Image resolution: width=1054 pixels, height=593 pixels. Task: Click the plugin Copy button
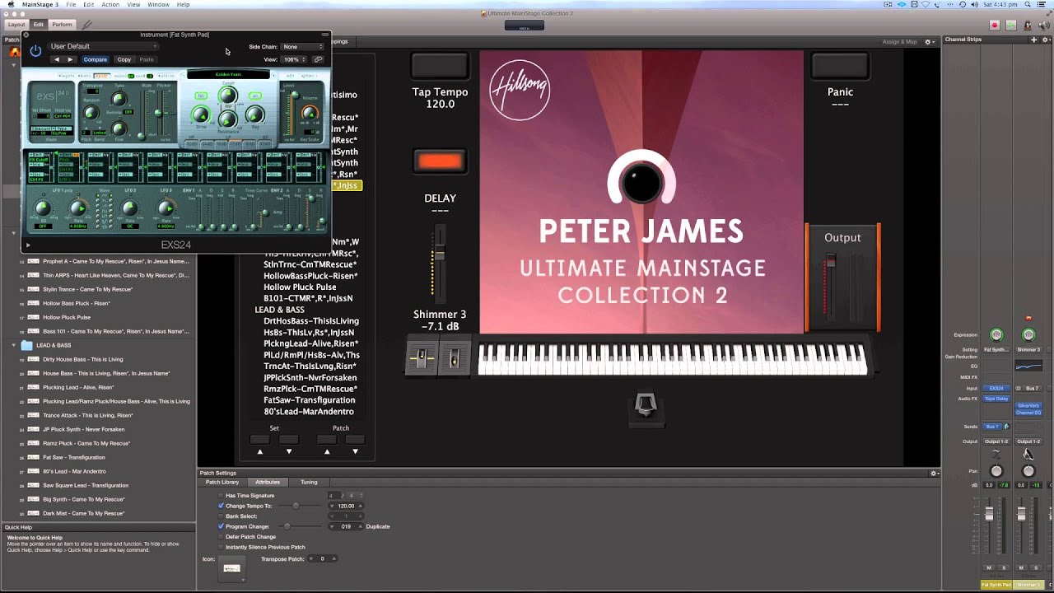click(x=124, y=59)
